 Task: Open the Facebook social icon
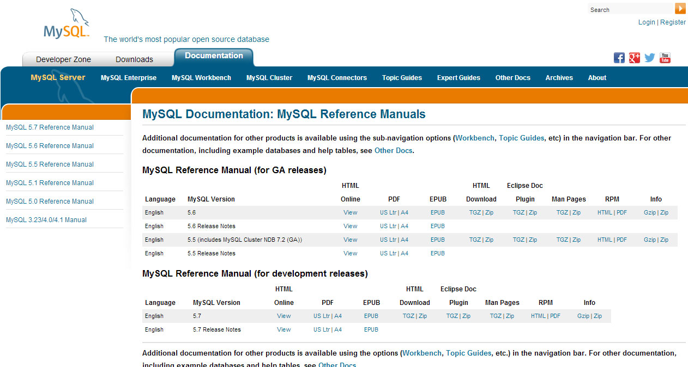(619, 58)
